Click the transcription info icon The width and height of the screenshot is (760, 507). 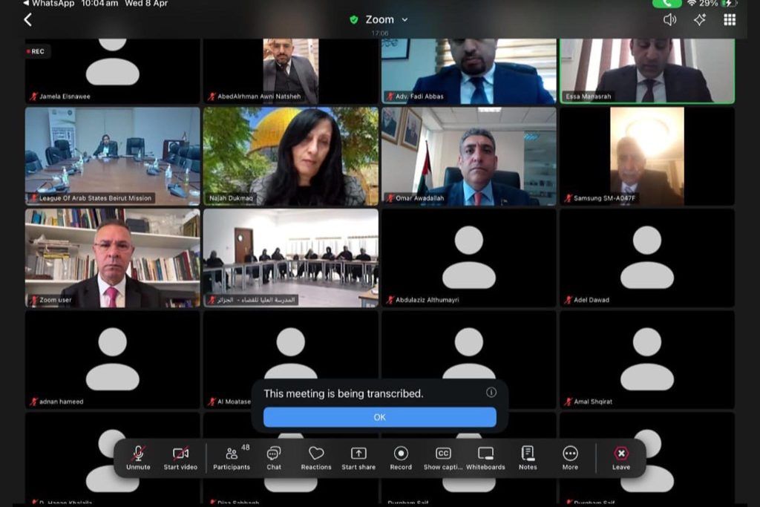(491, 393)
